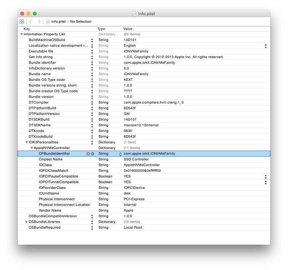Click the value com.apple.compilers.llvm.clang.1_0
Screen dimensions: 288x270
(x=153, y=103)
